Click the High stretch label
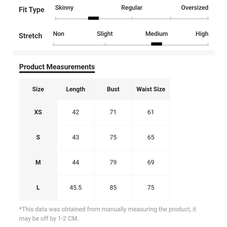This screenshot has width=227, height=227. (x=202, y=34)
